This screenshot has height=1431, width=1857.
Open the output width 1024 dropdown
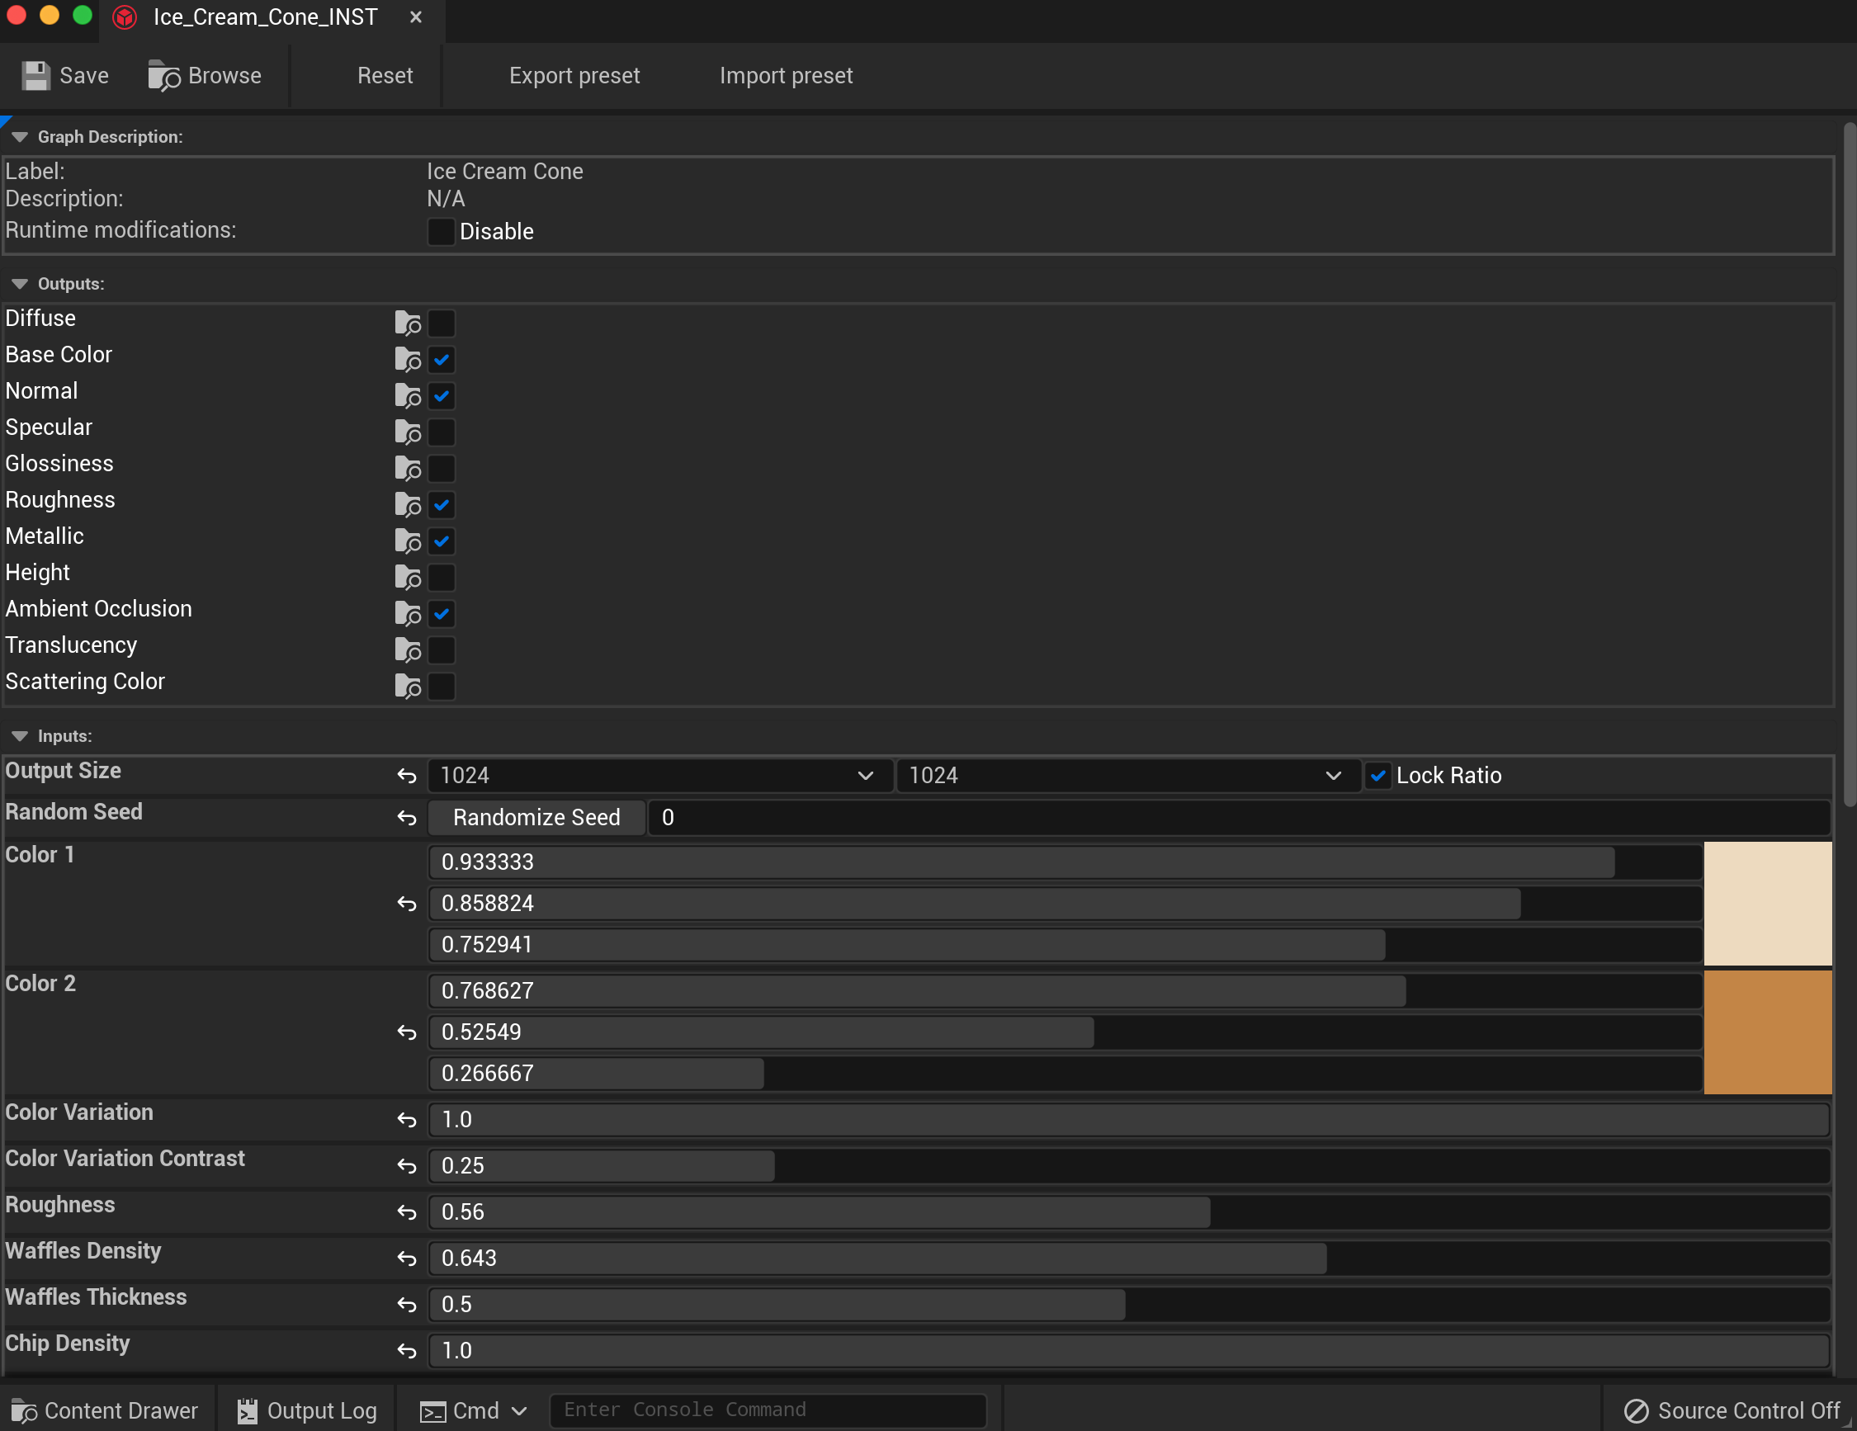click(865, 776)
